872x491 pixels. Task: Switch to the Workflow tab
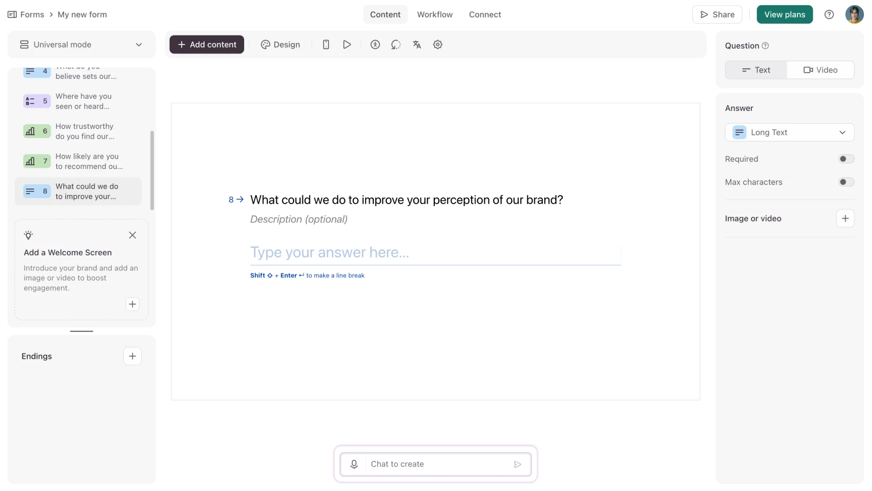coord(435,14)
